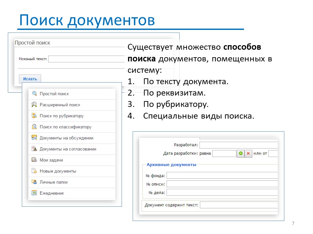This screenshot has height=234, width=313.
Task: Click the Ежедневник calendar icon
Action: pyautogui.click(x=34, y=193)
